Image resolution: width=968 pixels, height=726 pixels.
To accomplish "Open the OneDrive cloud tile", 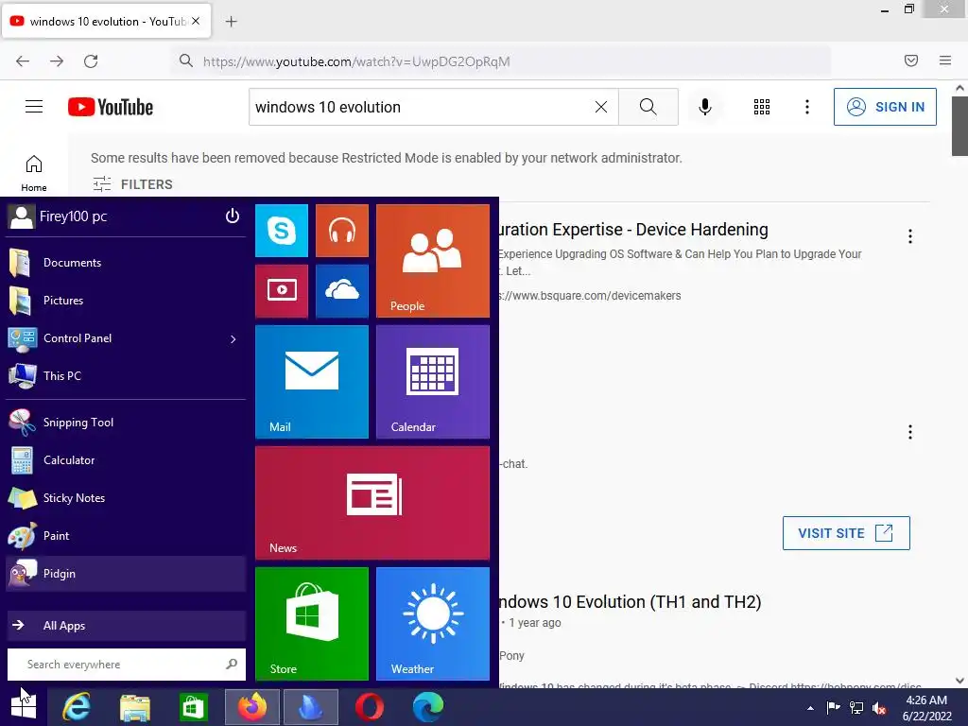I will (x=342, y=291).
